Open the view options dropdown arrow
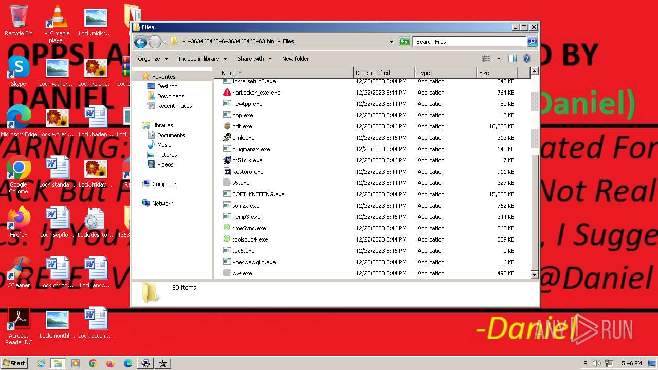The image size is (658, 370). pos(499,59)
